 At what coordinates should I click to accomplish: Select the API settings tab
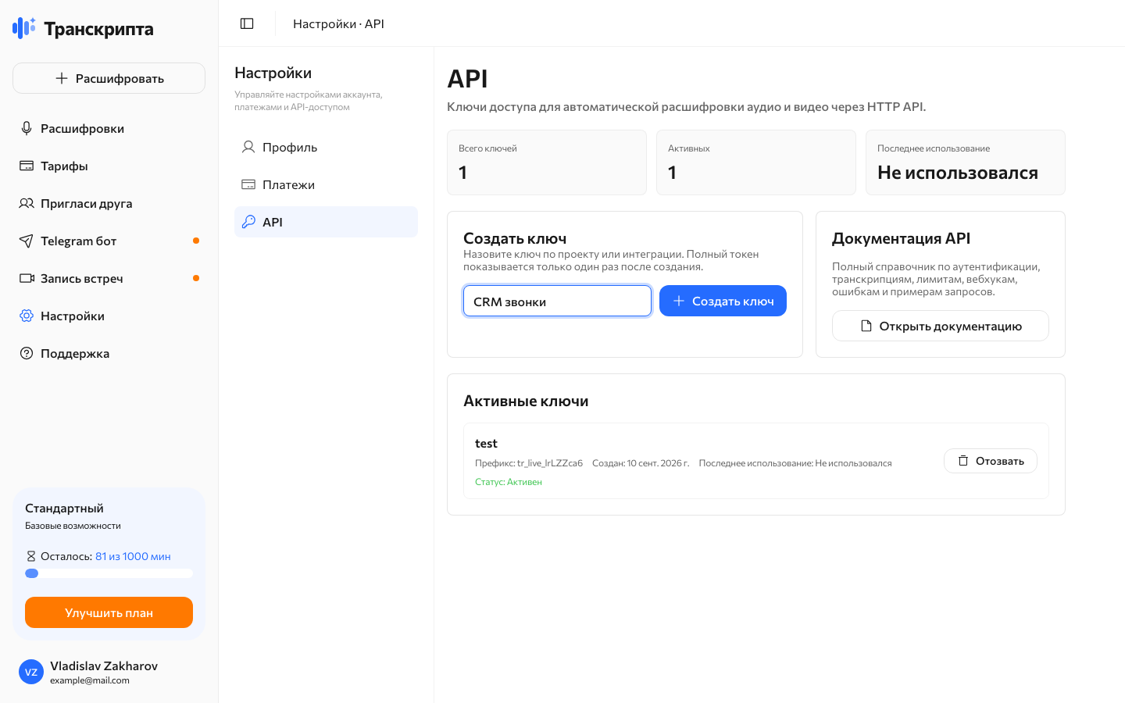[326, 222]
